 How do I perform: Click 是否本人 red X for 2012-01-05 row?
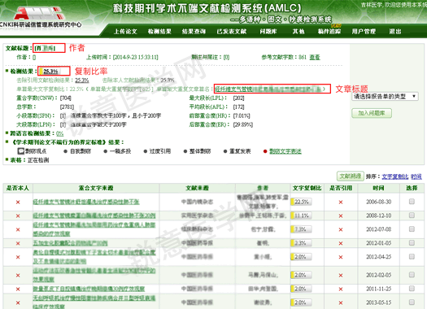coord(18,243)
